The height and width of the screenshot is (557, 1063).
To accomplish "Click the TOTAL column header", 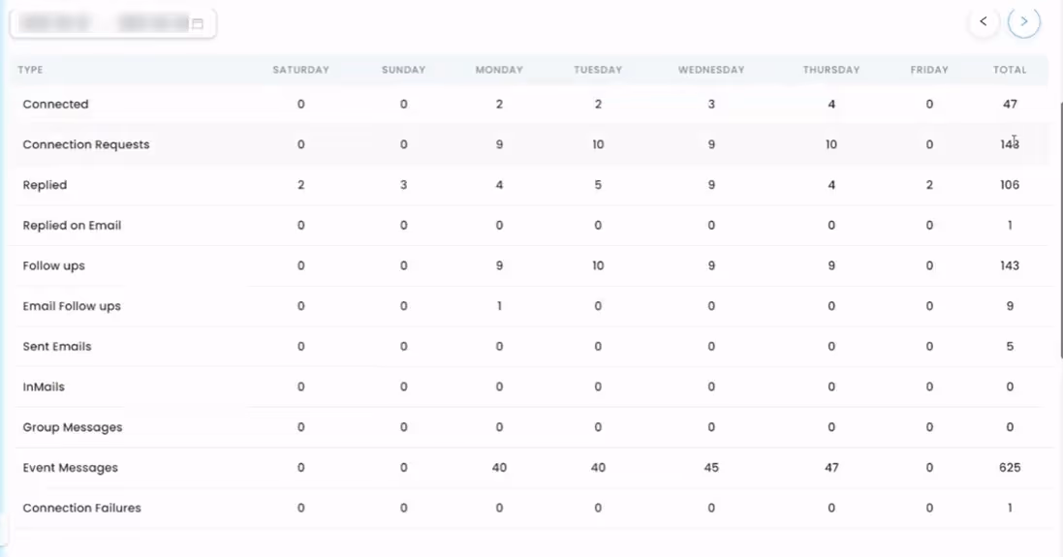I will [1010, 70].
